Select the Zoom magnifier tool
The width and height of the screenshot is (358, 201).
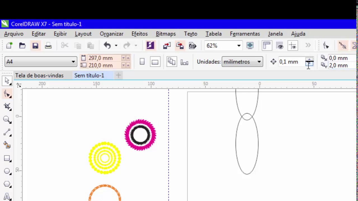click(7, 119)
